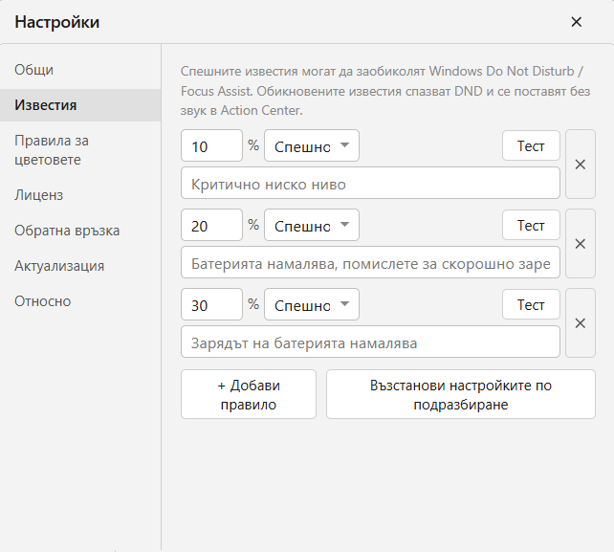Delete the 10% rule with X icon
This screenshot has height=552, width=614.
tap(581, 165)
